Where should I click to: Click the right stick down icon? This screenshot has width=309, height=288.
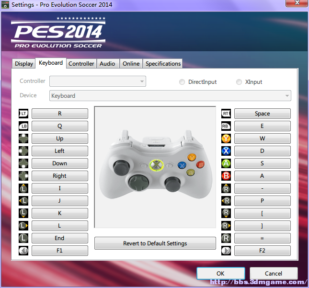(226, 213)
